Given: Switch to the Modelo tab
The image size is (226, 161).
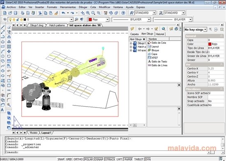Looking at the screenshot, I should click(x=34, y=133).
